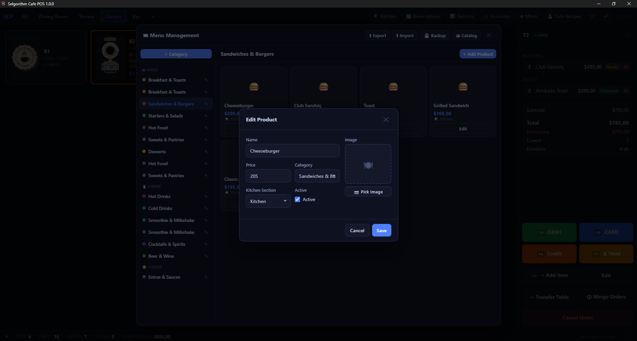The image size is (637, 341).
Task: Click the pencil icon for Beer & Wine
Action: point(206,256)
